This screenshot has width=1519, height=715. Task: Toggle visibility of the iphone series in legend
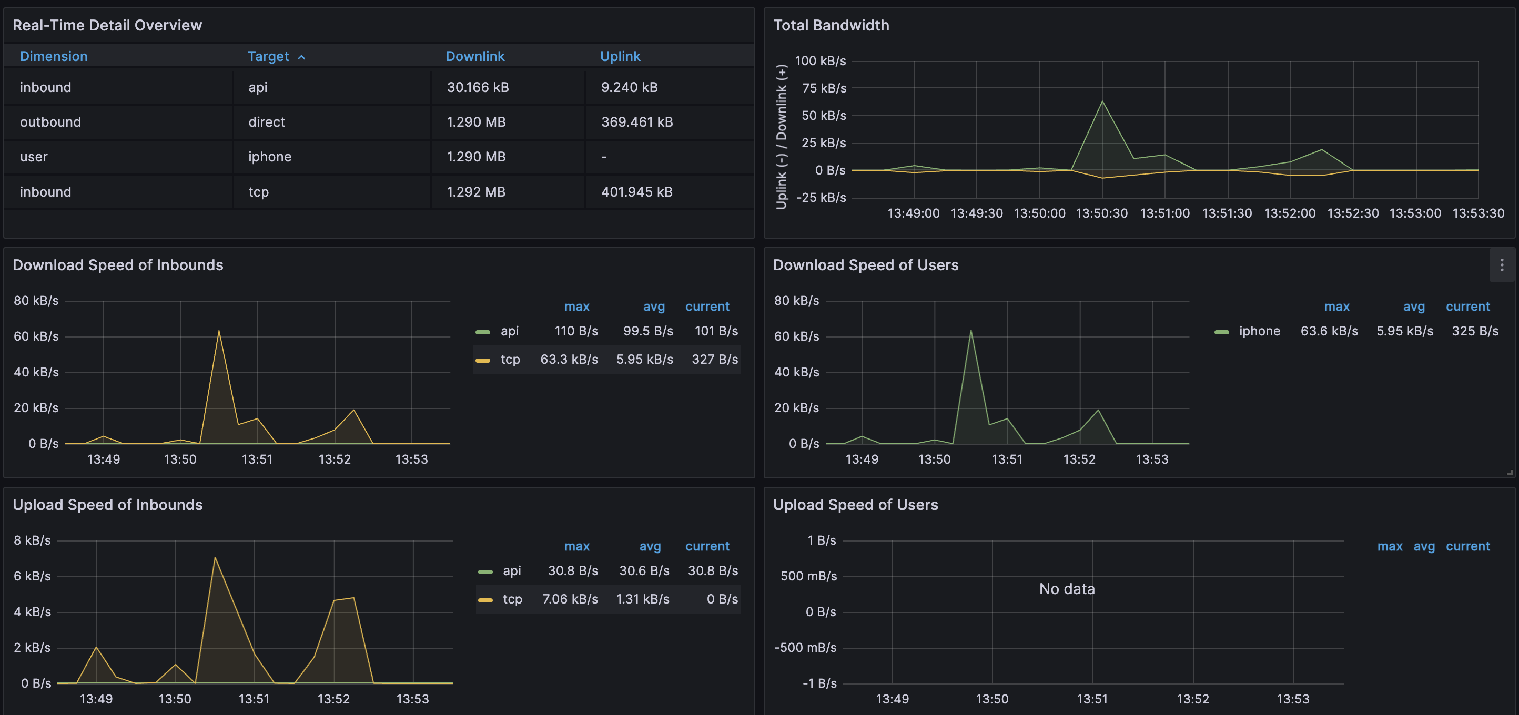tap(1259, 331)
